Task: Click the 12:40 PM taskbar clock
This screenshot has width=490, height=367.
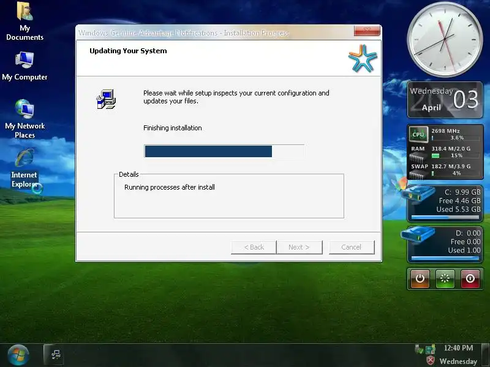Action: pos(458,348)
